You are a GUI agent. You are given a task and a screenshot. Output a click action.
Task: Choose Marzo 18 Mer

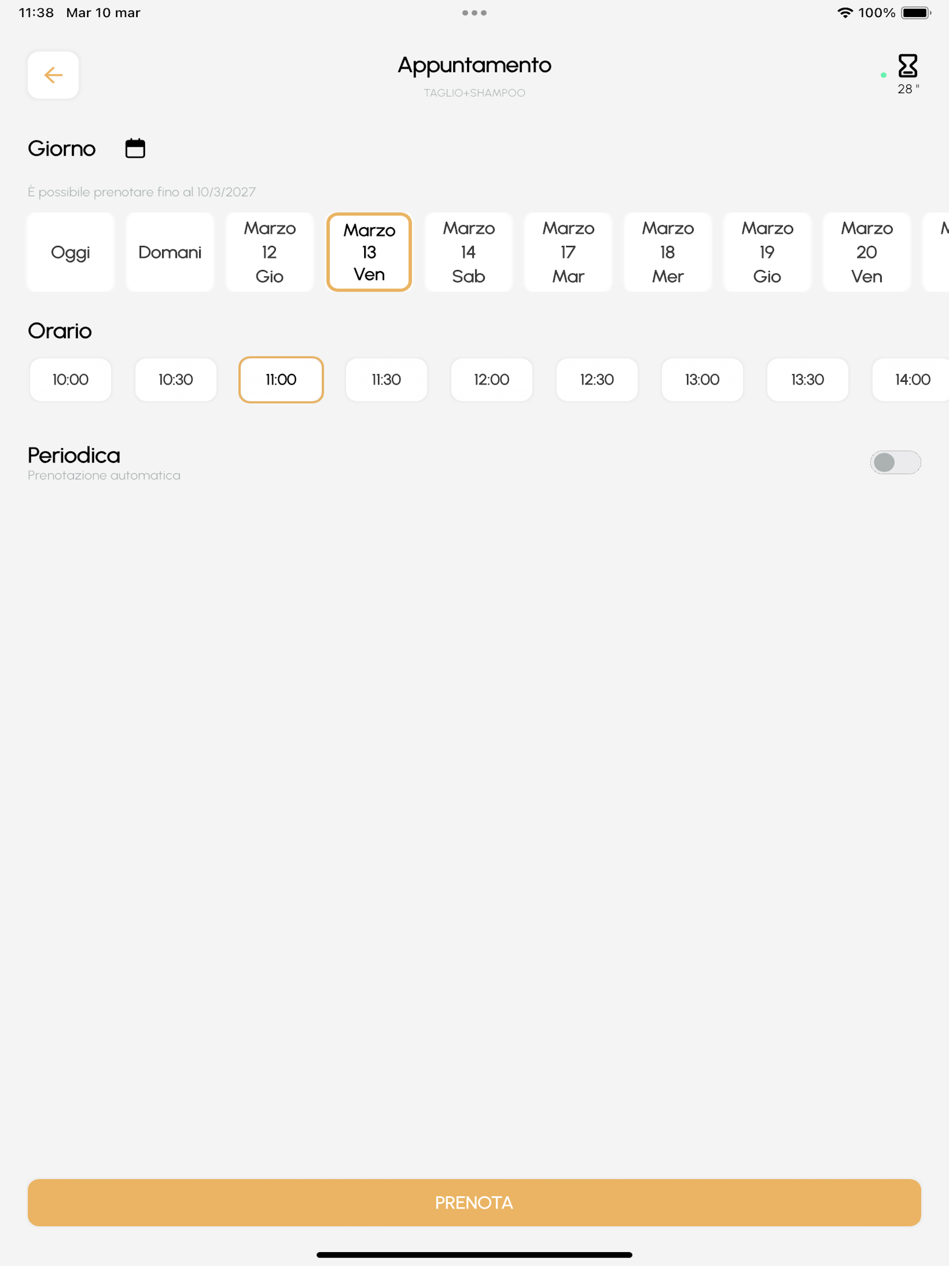point(668,253)
